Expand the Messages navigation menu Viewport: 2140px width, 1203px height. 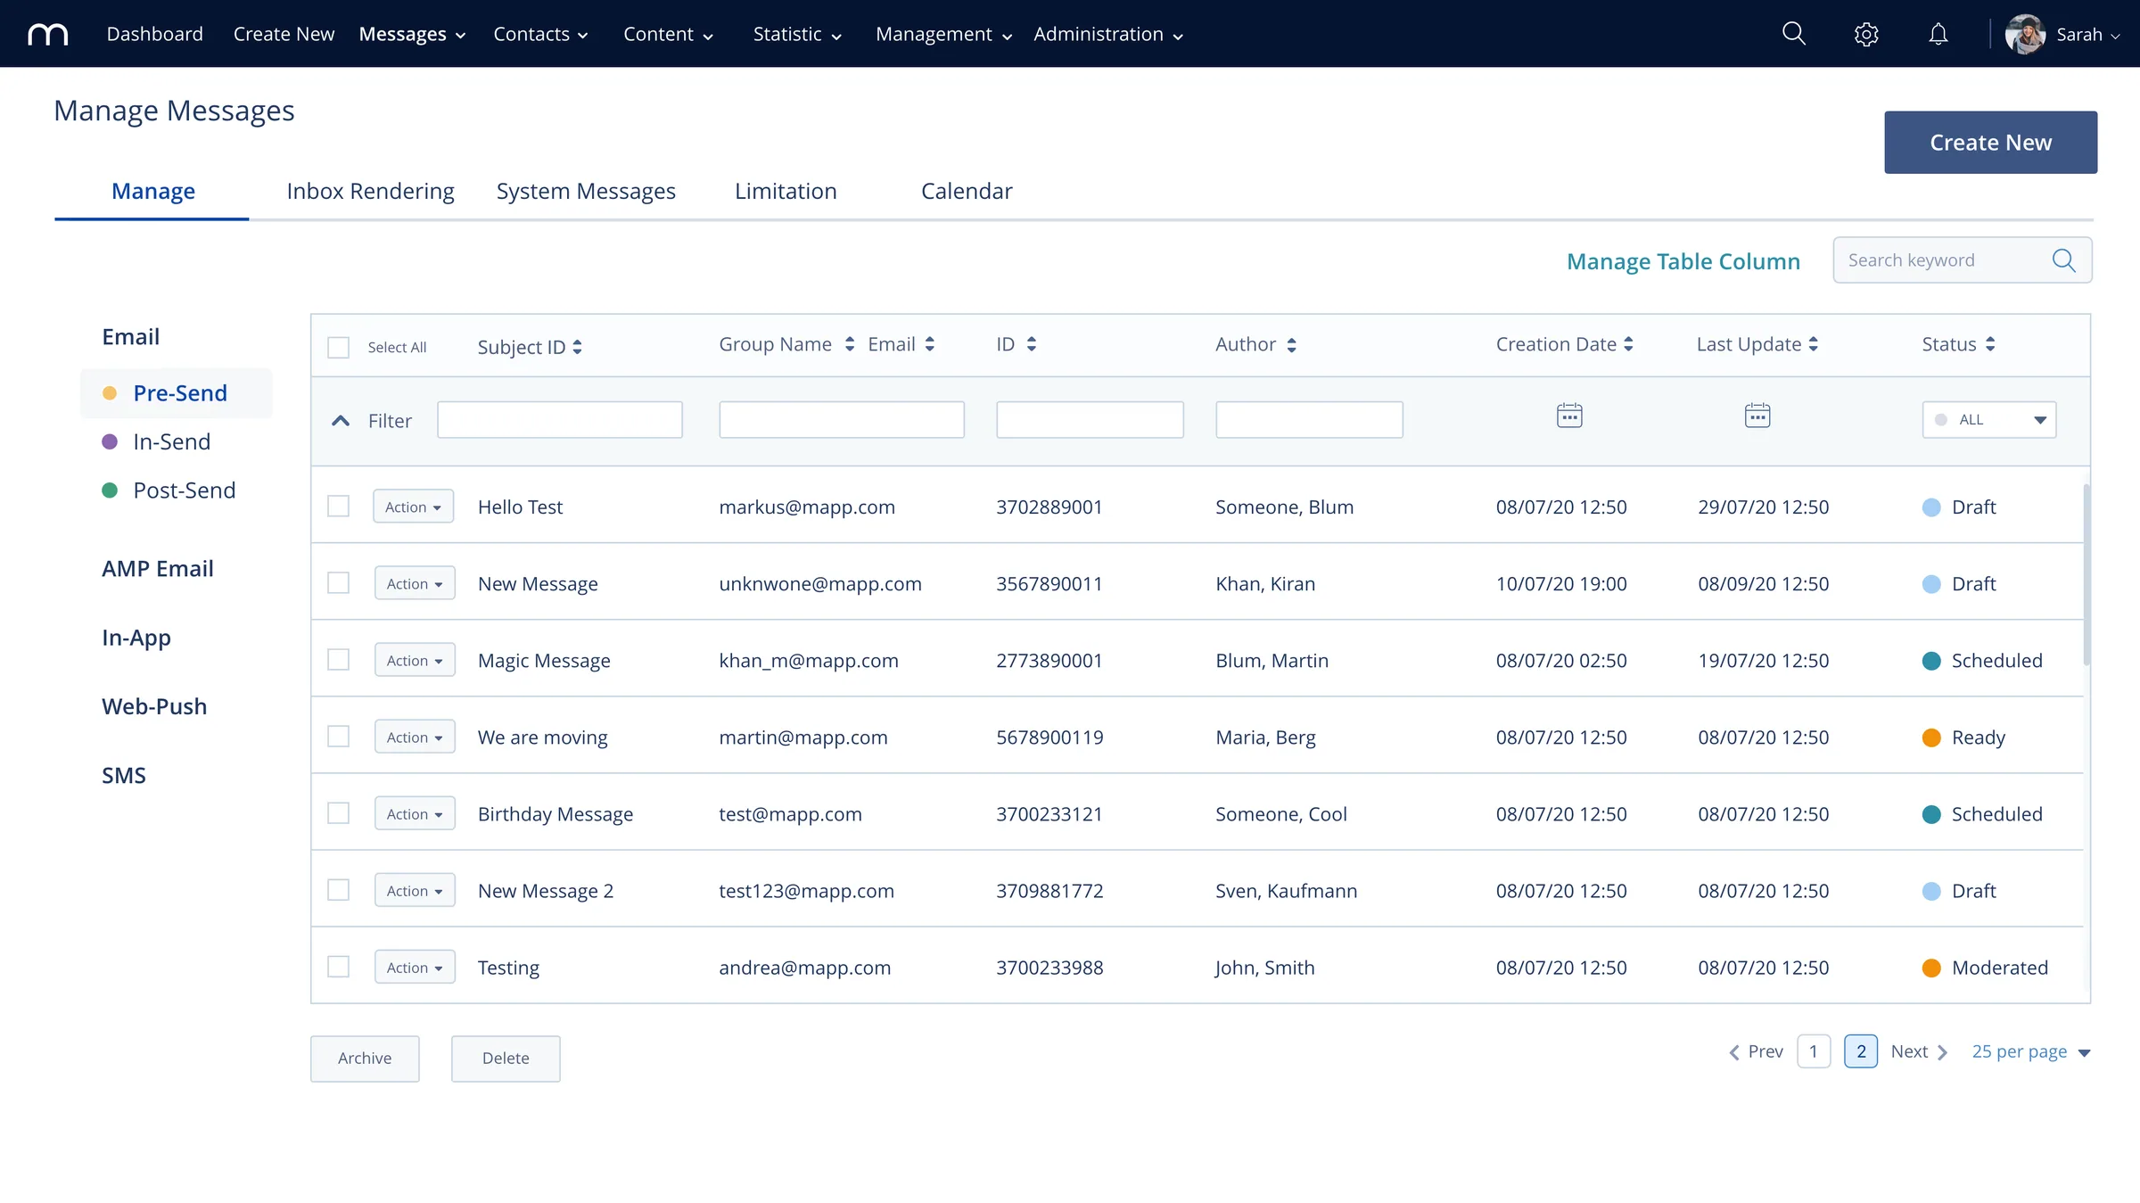click(x=412, y=34)
